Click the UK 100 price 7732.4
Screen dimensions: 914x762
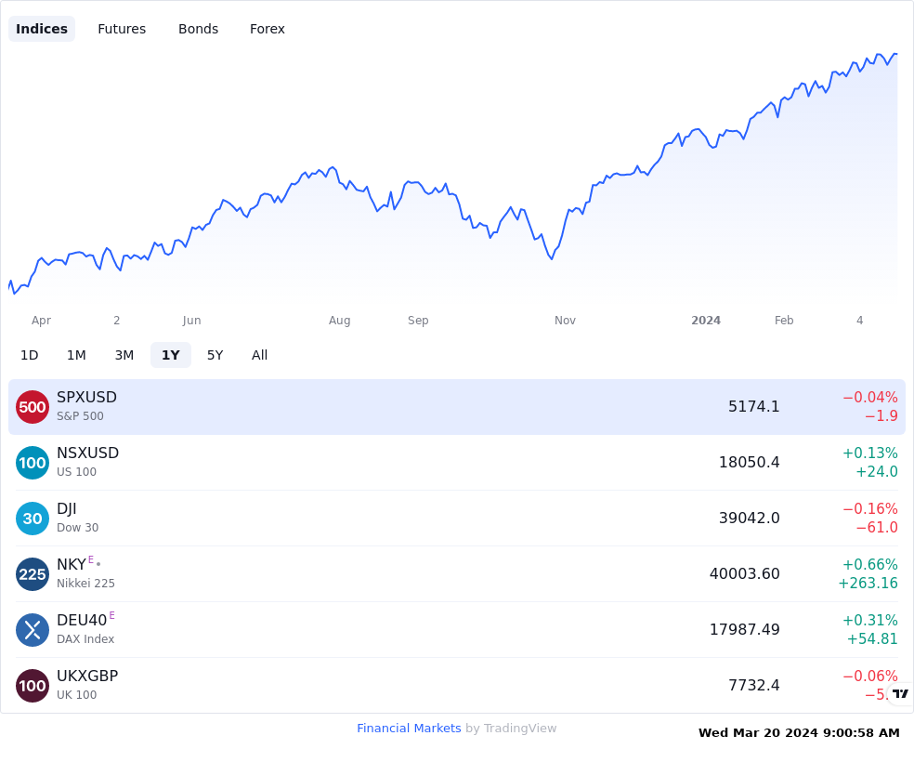point(753,685)
